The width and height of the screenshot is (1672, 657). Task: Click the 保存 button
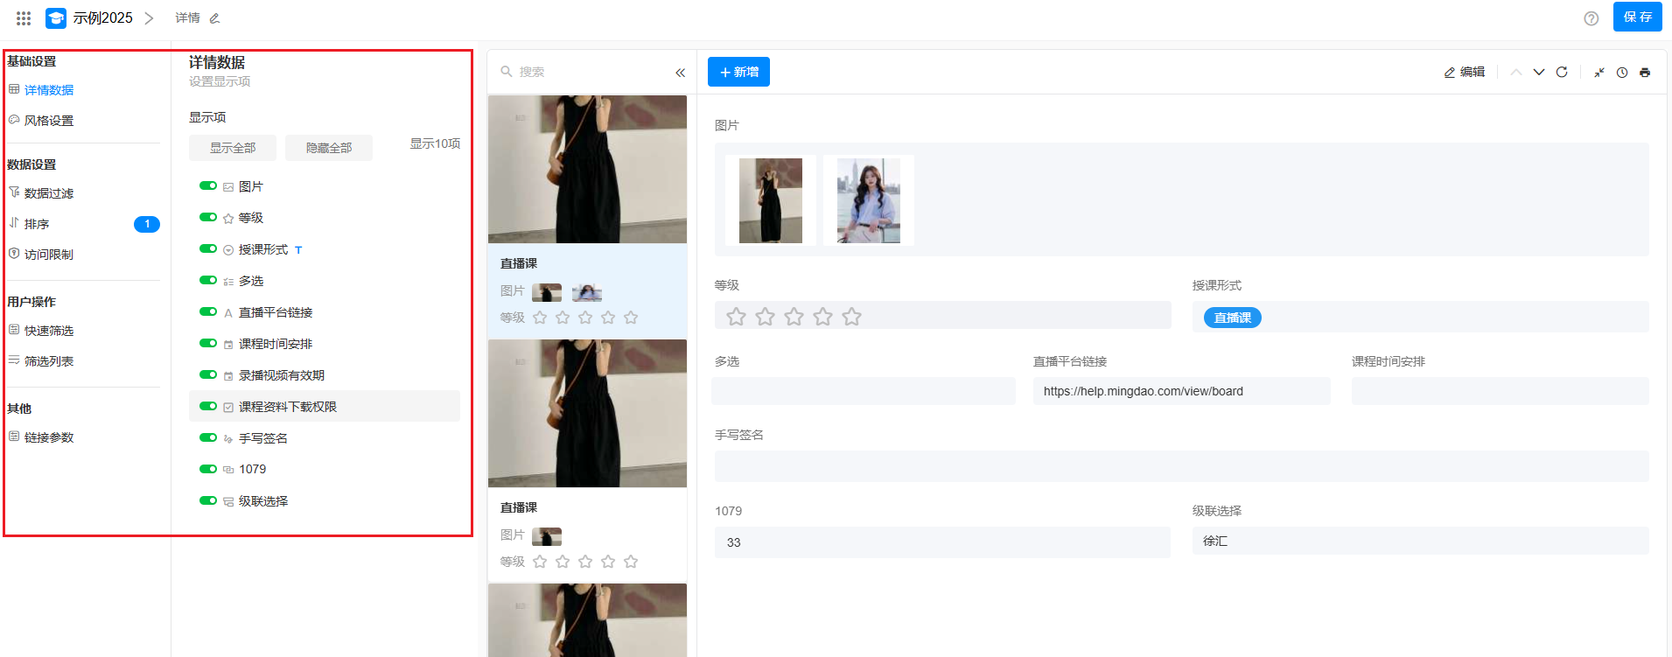[x=1637, y=17]
